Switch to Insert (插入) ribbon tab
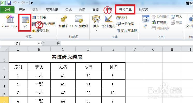This screenshot has width=193, height=103. pos(35,10)
